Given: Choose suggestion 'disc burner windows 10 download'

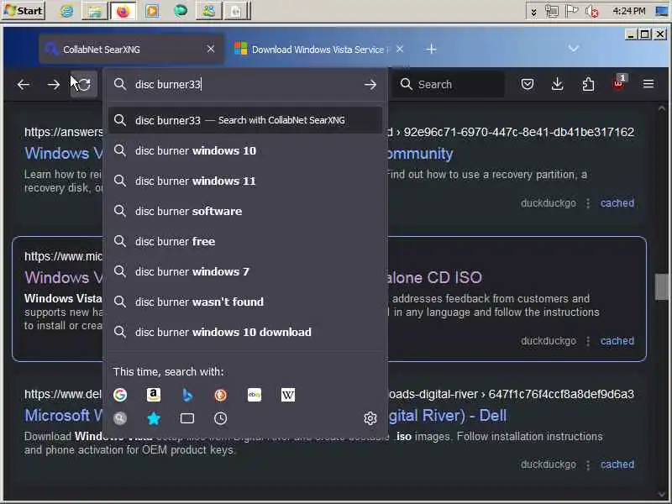Looking at the screenshot, I should (x=245, y=332).
